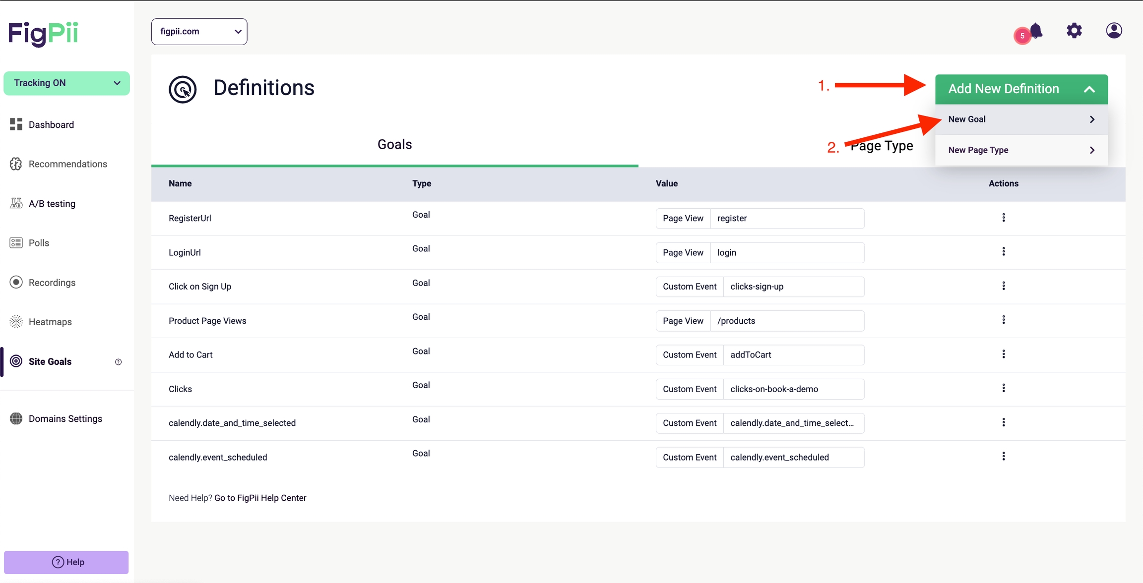
Task: Expand the figpii.com domain selector
Action: click(x=199, y=32)
